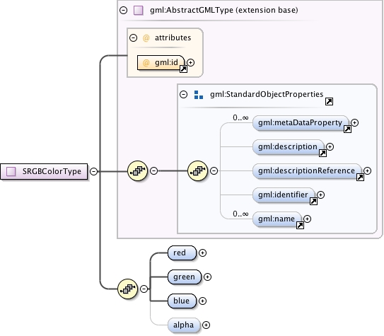The height and width of the screenshot is (336, 384).
Task: Follow the reference arrow on gml:id
Action: coord(183,69)
